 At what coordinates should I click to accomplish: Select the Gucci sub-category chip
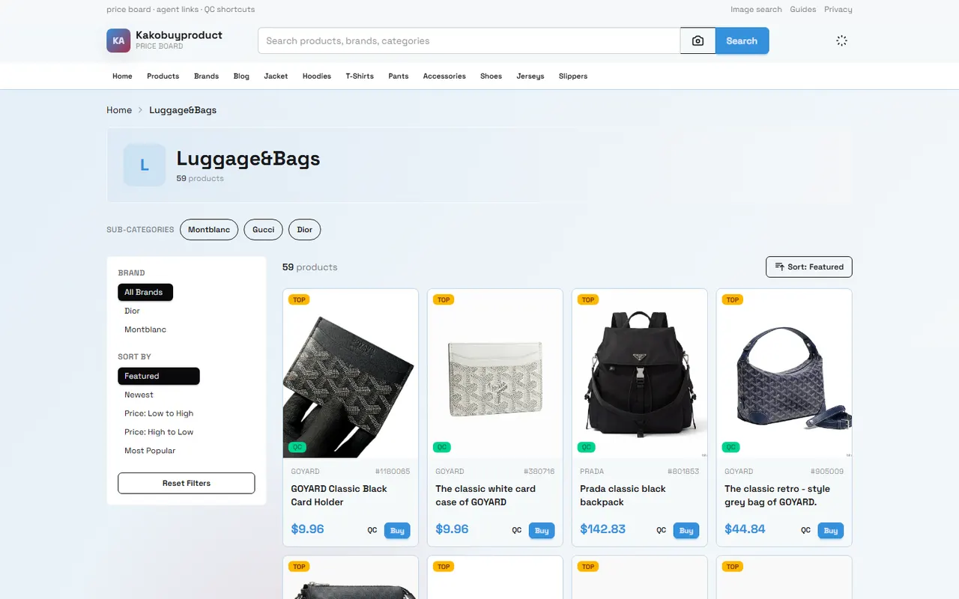pyautogui.click(x=264, y=230)
